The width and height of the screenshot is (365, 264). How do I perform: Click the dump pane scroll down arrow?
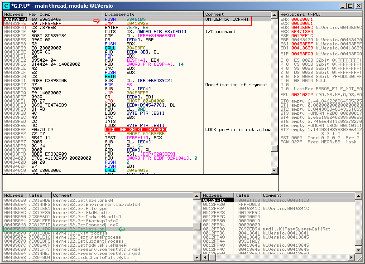pyautogui.click(x=197, y=258)
